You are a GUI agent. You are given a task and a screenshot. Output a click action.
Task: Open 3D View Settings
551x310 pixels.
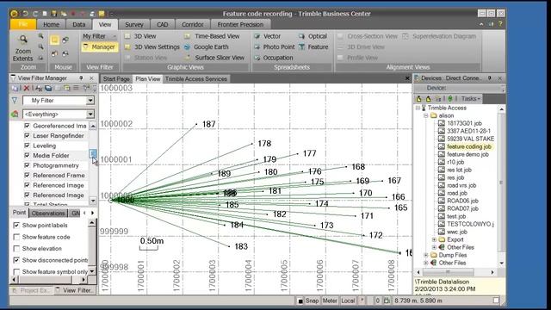coord(152,46)
